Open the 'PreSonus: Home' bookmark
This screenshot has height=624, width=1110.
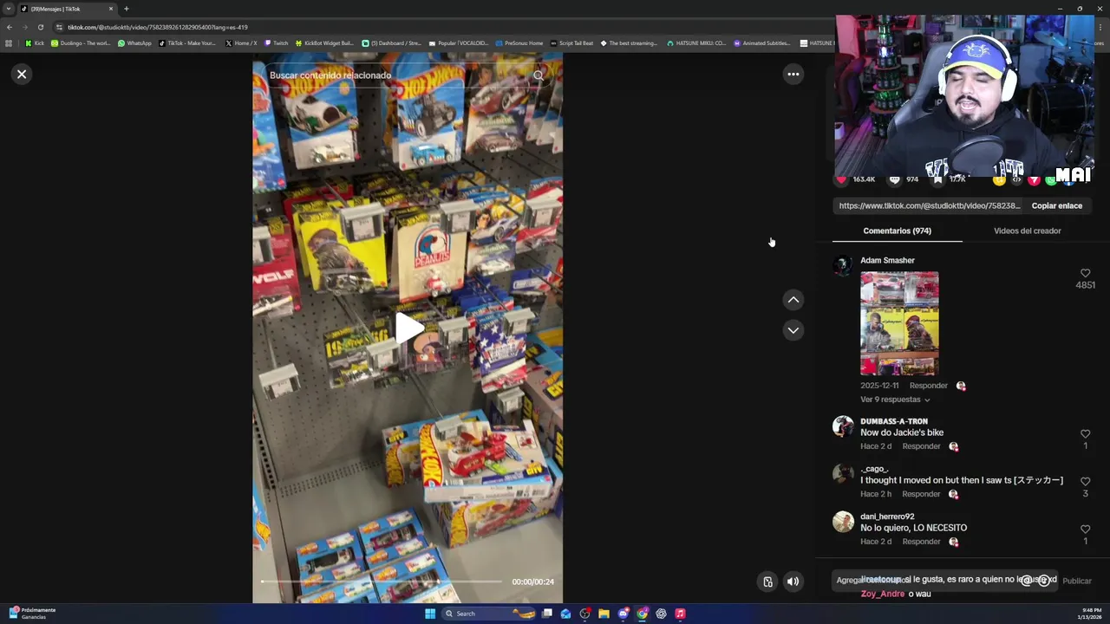[519, 43]
